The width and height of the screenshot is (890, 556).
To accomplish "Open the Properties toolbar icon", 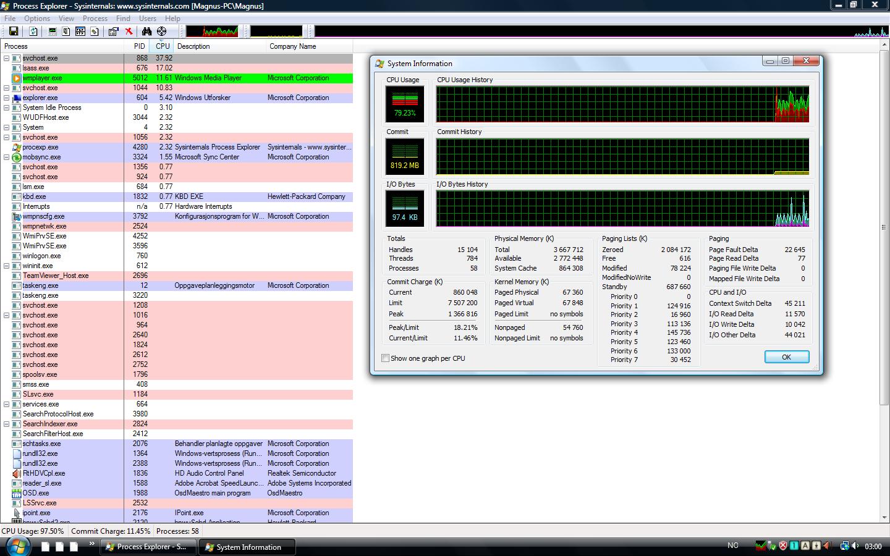I will pyautogui.click(x=113, y=31).
